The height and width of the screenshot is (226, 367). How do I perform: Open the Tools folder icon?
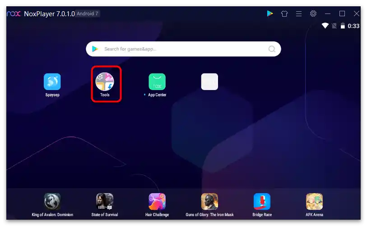click(x=105, y=82)
